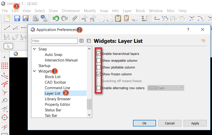The height and width of the screenshot is (135, 212).
Task: Open Print Preview with the magnifier printer icon
Action: [36, 18]
